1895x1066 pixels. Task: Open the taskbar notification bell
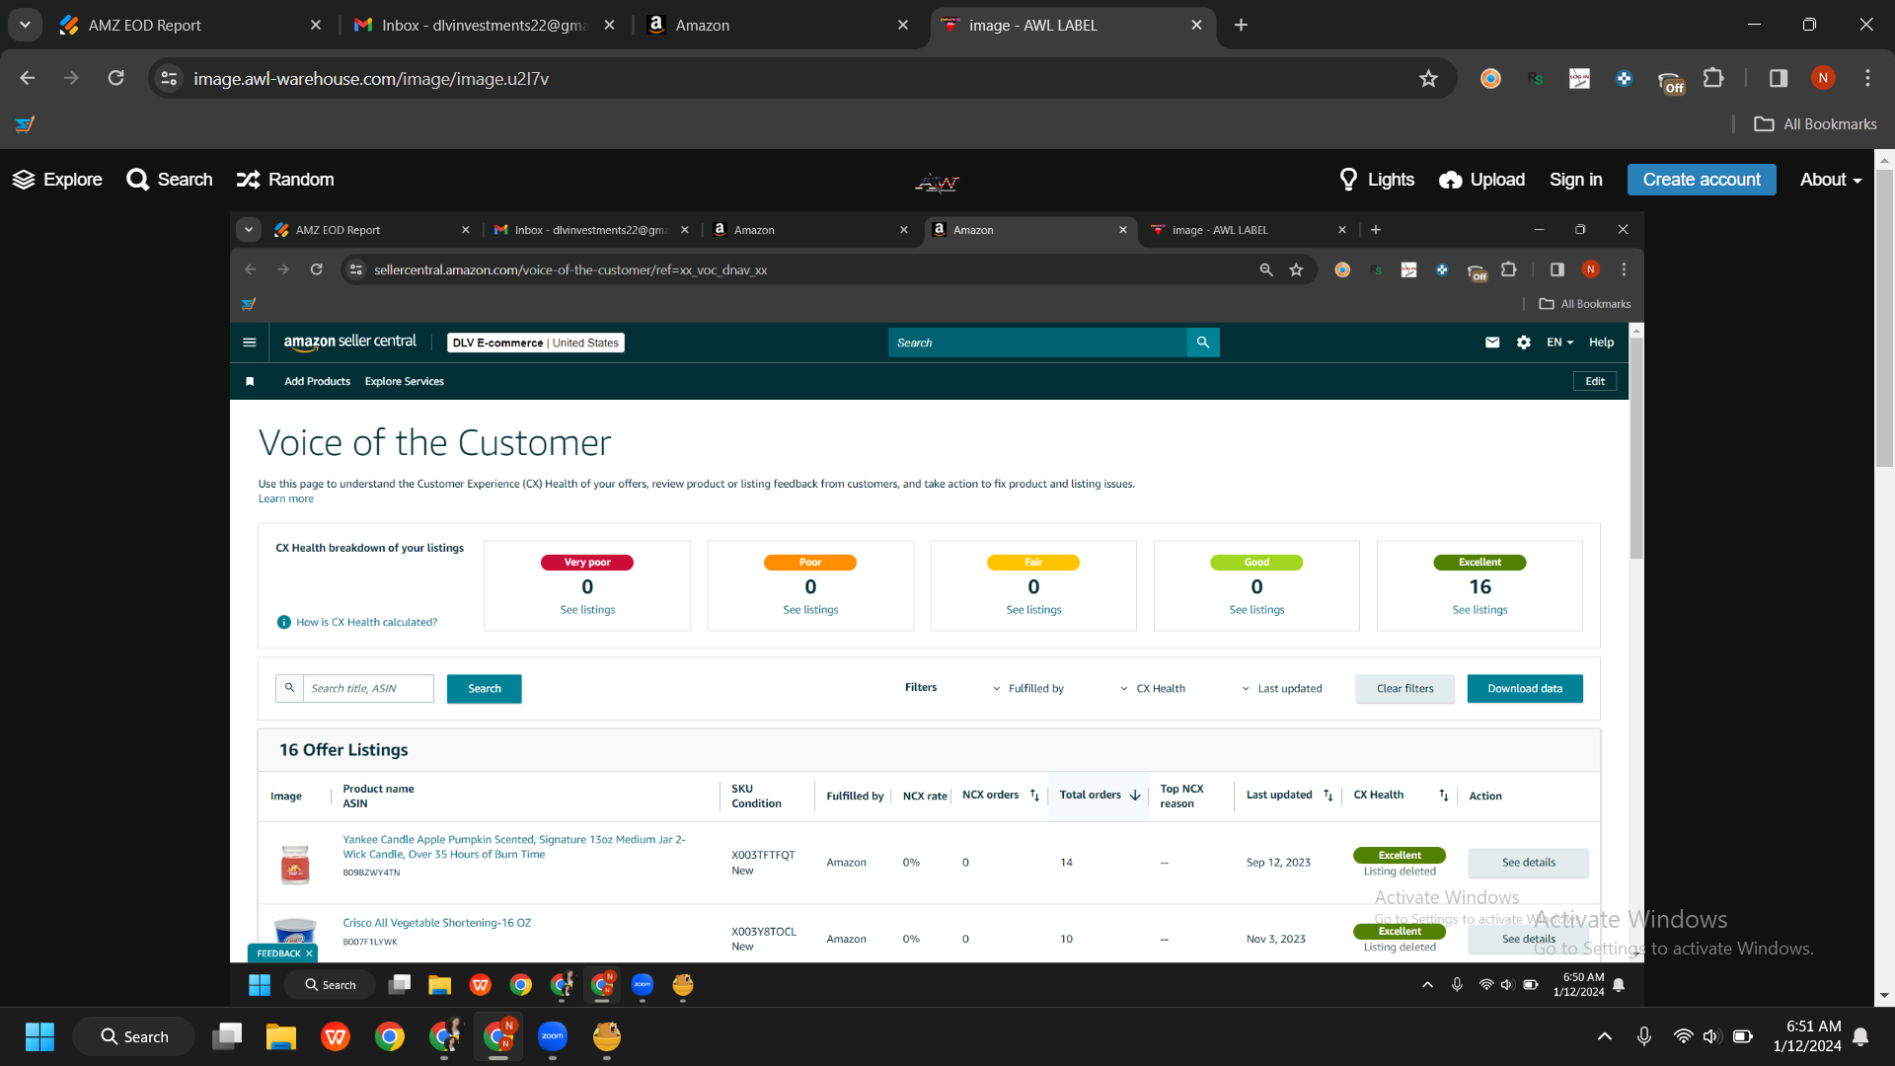1860,1036
